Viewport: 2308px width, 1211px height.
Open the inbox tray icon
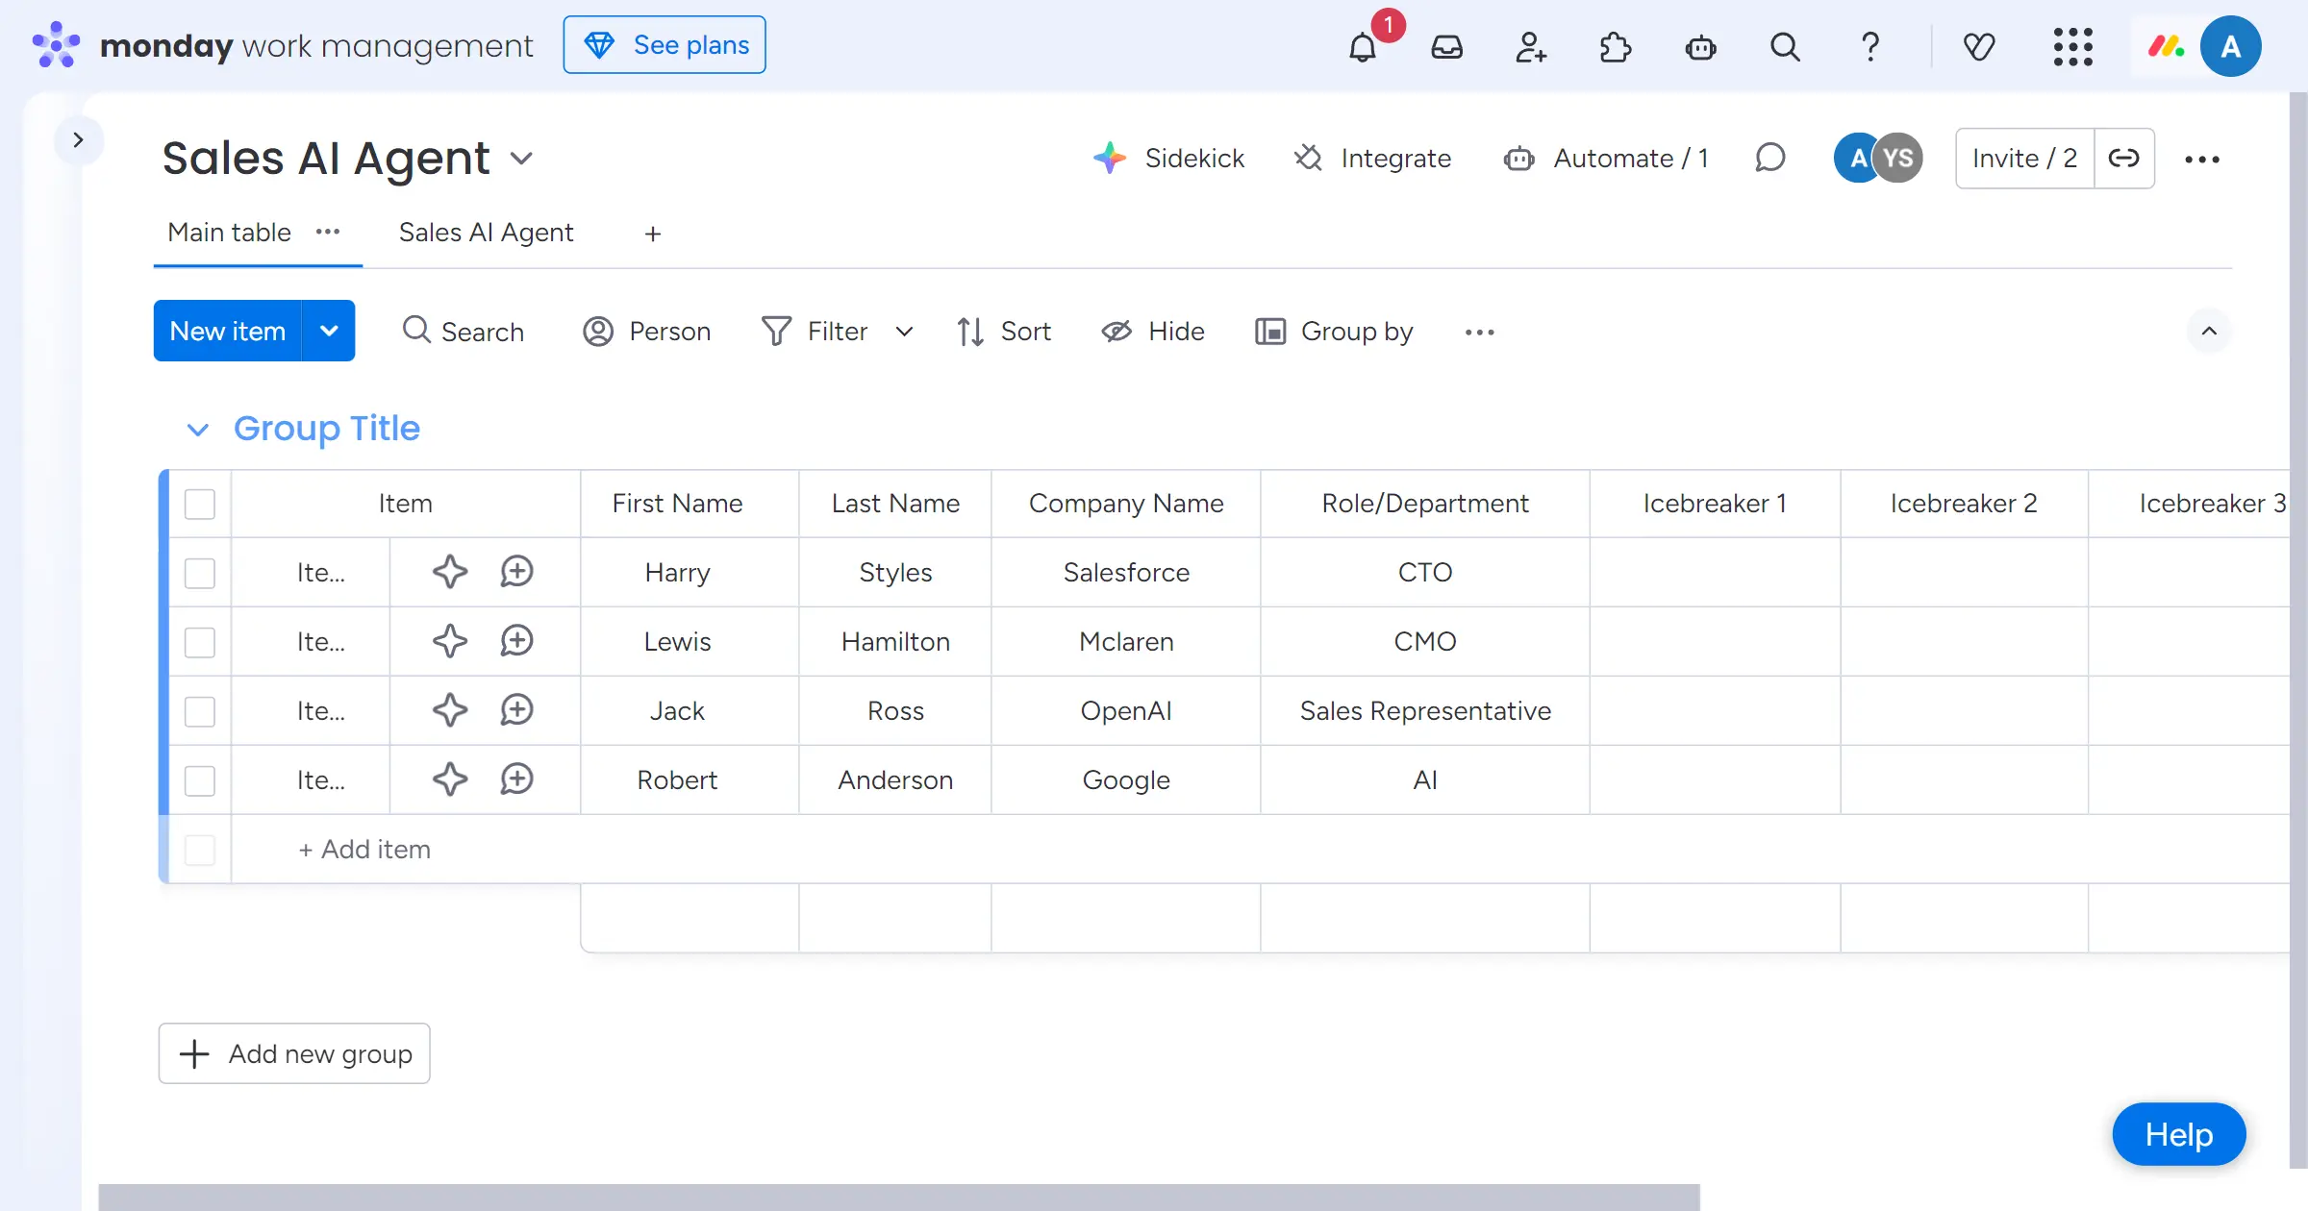[x=1446, y=46]
